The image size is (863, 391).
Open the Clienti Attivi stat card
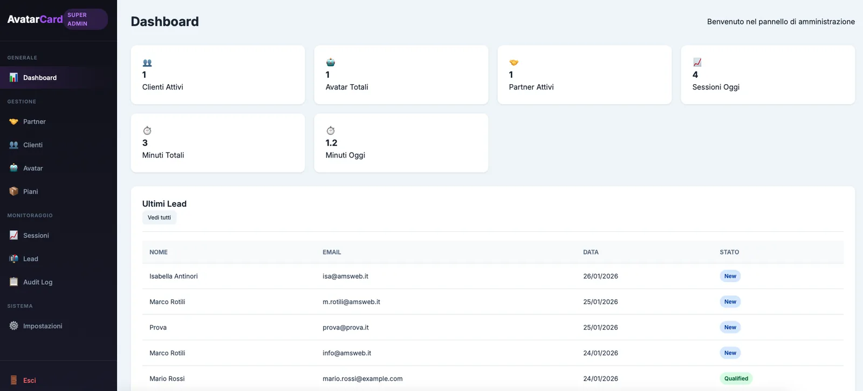tap(218, 75)
